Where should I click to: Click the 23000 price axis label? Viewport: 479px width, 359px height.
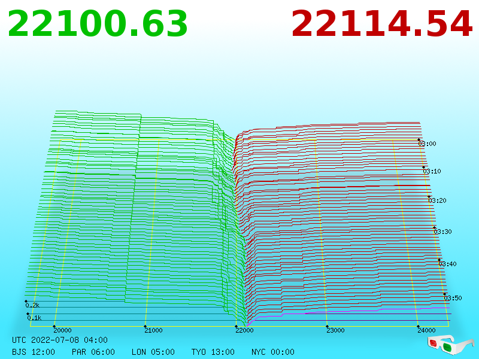click(x=335, y=330)
